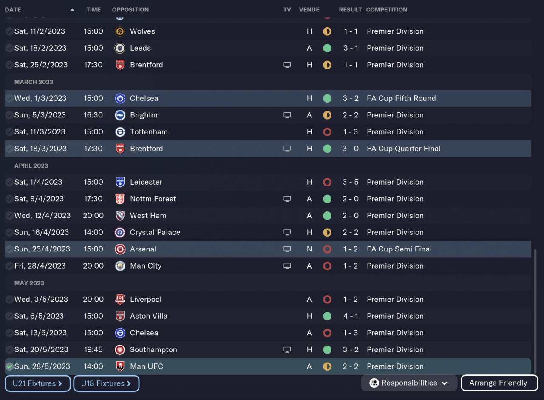The width and height of the screenshot is (544, 400).
Task: Toggle the green checkmark on Man UFC fixture
Action: tap(9, 366)
